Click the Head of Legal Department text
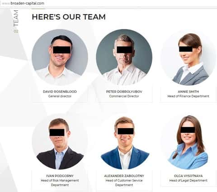 189,180
